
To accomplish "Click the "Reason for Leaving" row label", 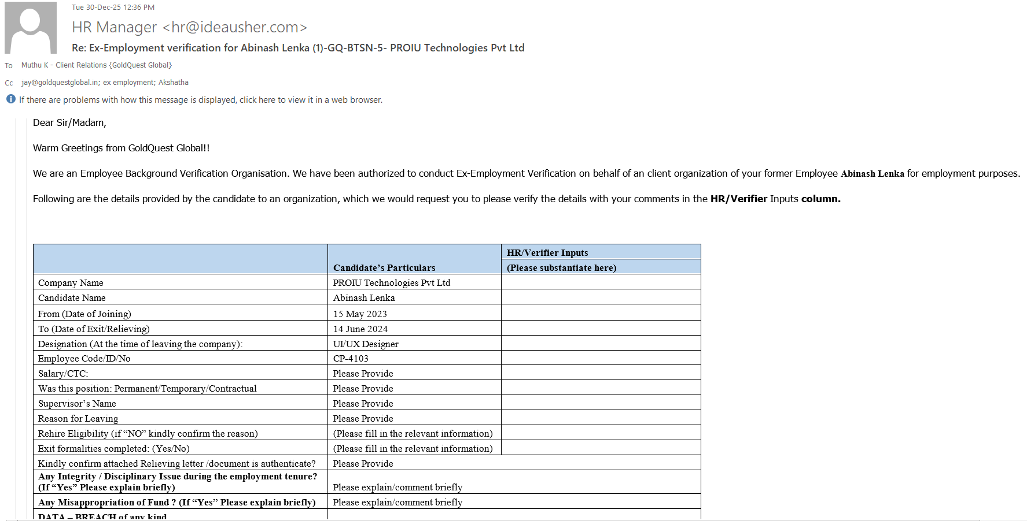I will (x=78, y=419).
